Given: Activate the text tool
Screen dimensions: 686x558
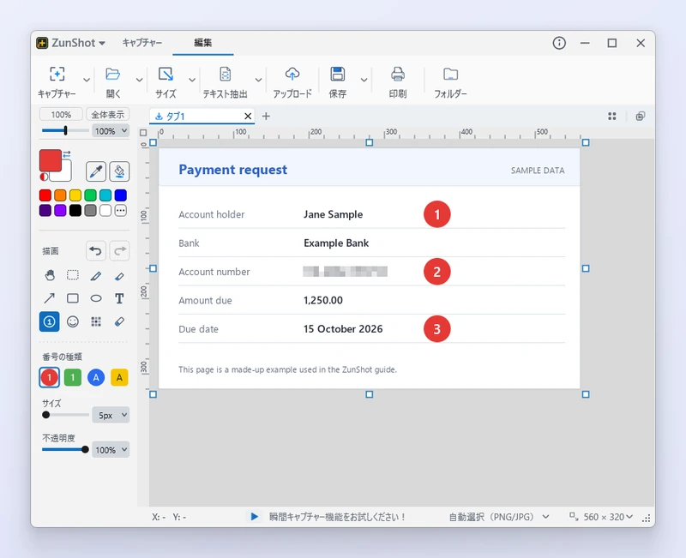Looking at the screenshot, I should coord(119,298).
